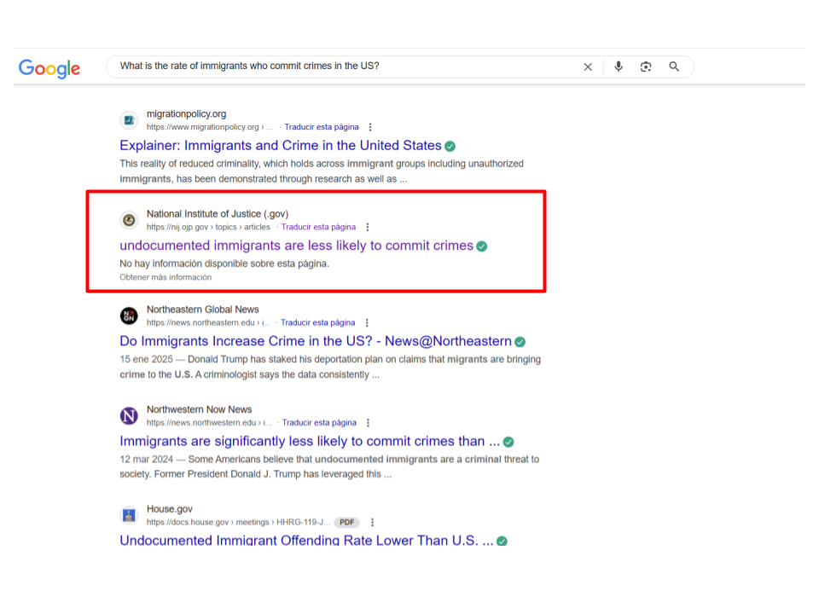
Task: Click the Northwestern Now News favicon
Action: (x=129, y=415)
